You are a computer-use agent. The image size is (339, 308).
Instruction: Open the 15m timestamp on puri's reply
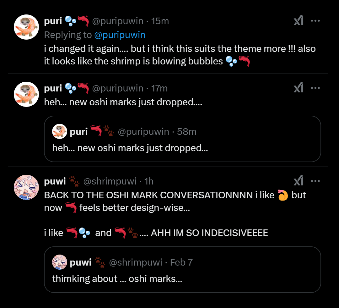click(160, 21)
